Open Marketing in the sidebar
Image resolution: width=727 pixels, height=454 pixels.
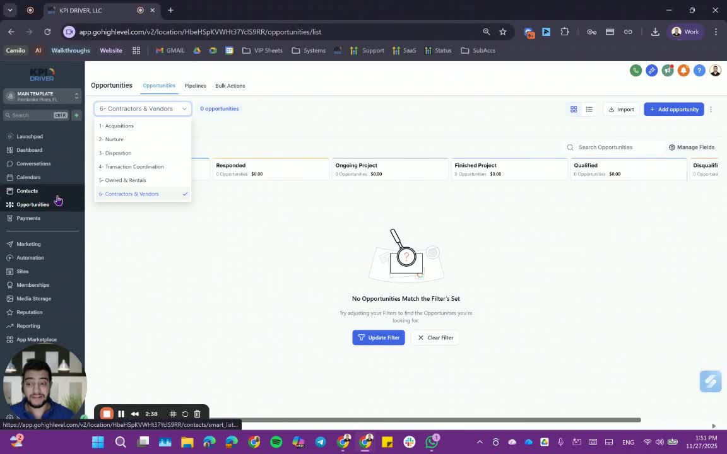[28, 244]
